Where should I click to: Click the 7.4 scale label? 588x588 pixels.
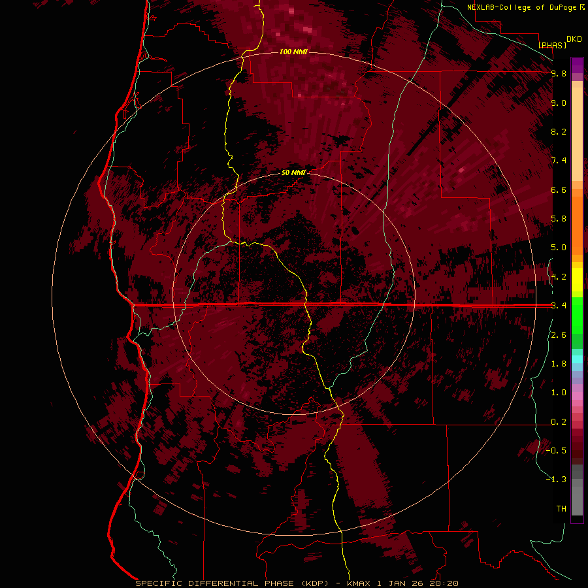point(559,161)
